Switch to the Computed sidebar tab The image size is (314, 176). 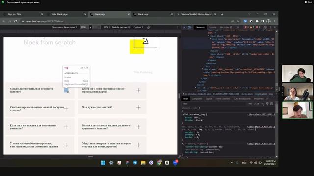click(197, 99)
